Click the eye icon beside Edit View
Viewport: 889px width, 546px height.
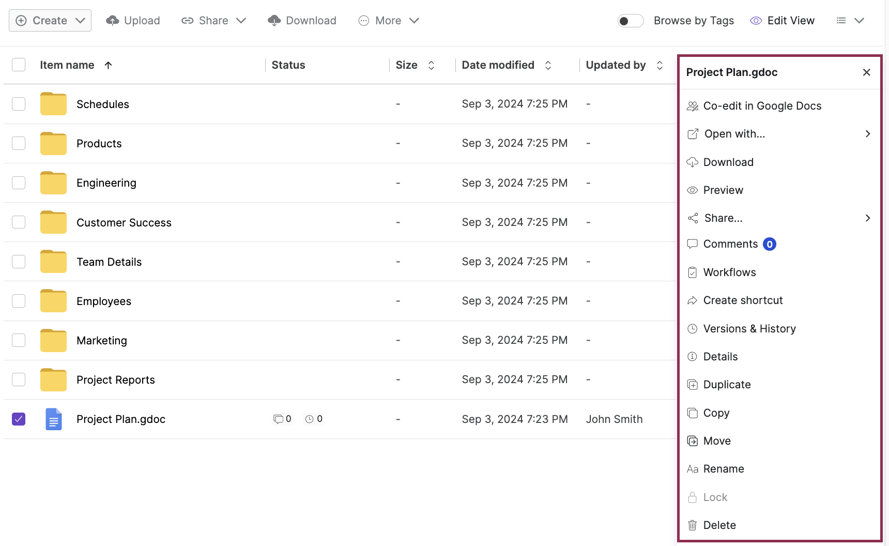point(756,21)
